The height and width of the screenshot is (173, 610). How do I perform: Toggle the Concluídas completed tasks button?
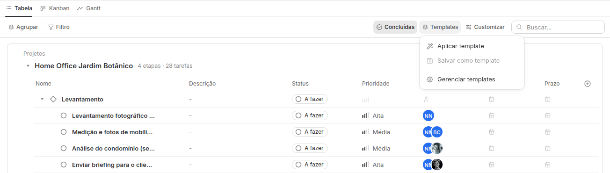click(x=395, y=27)
